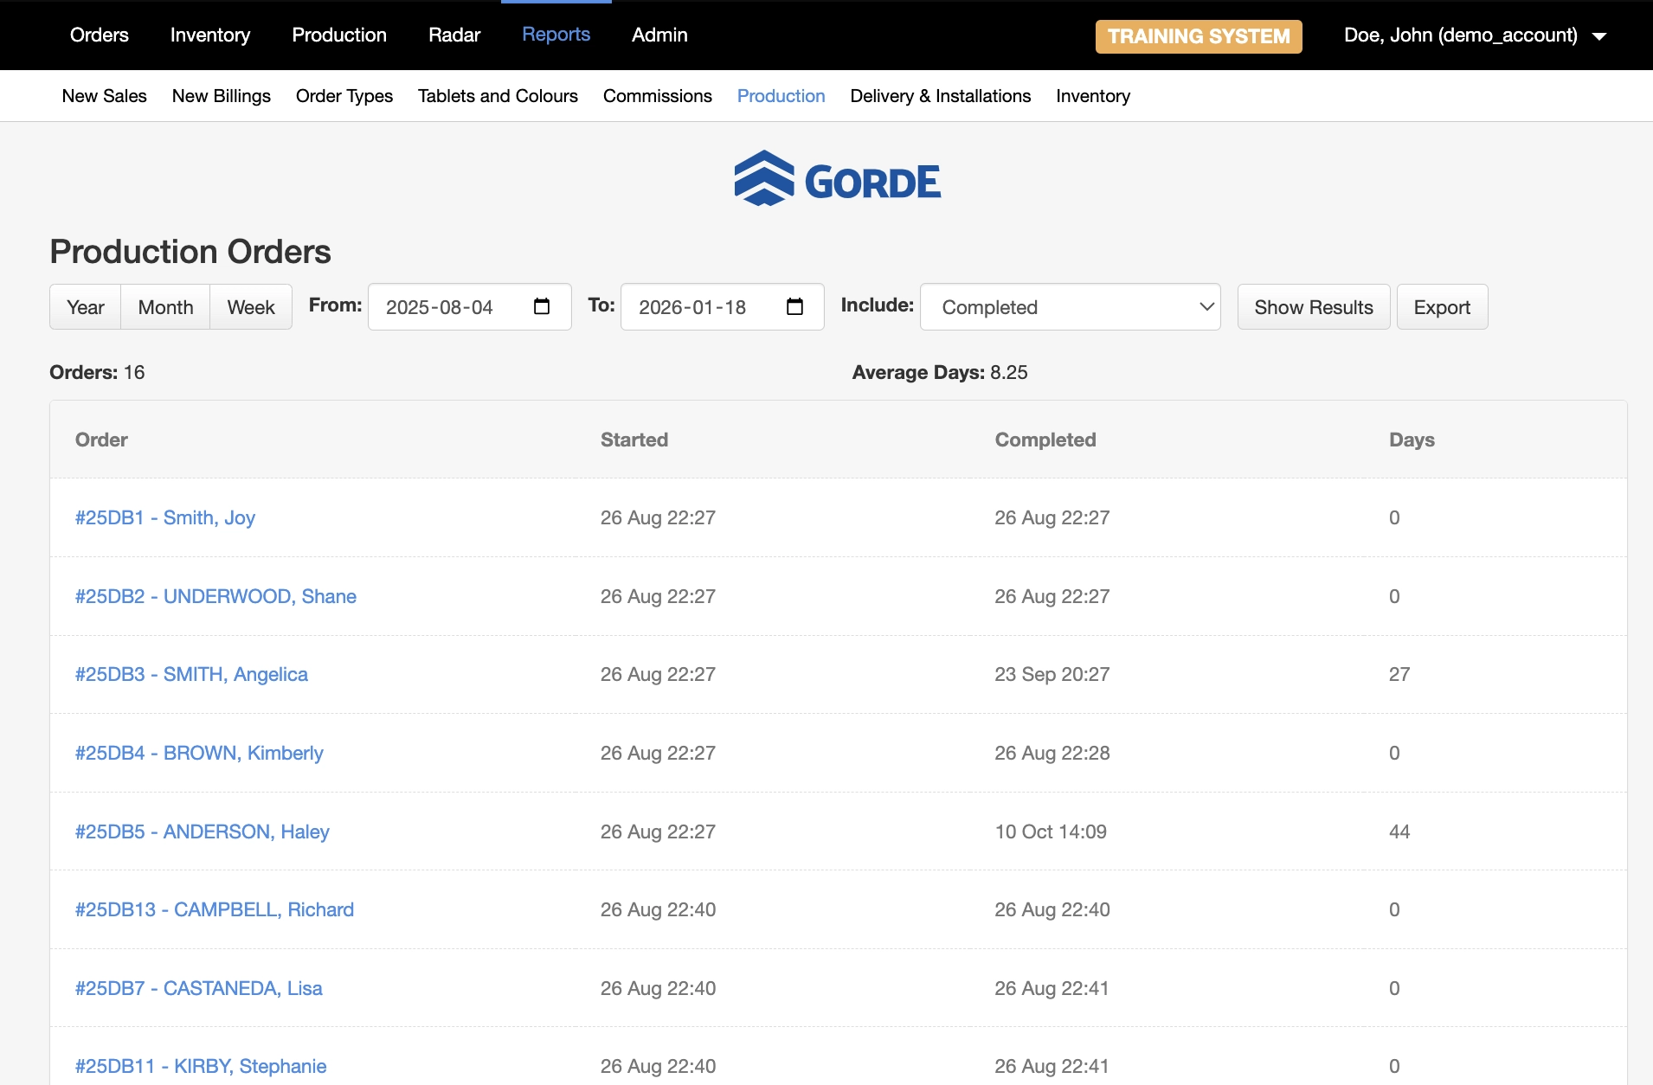Click the GORDE logo
Screen dimensions: 1653x1085
[x=838, y=179]
